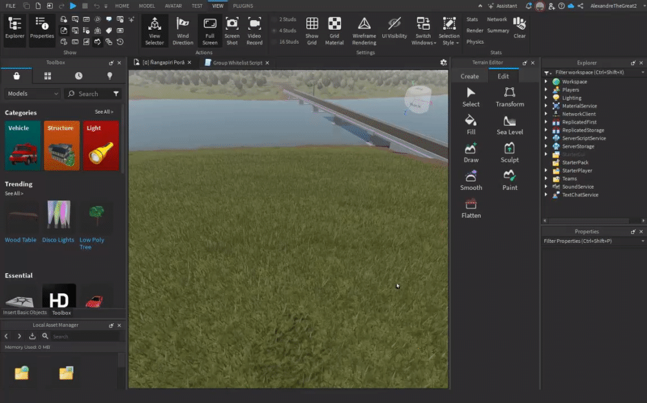The image size is (647, 403).
Task: Toggle Show Grid
Action: 312,31
